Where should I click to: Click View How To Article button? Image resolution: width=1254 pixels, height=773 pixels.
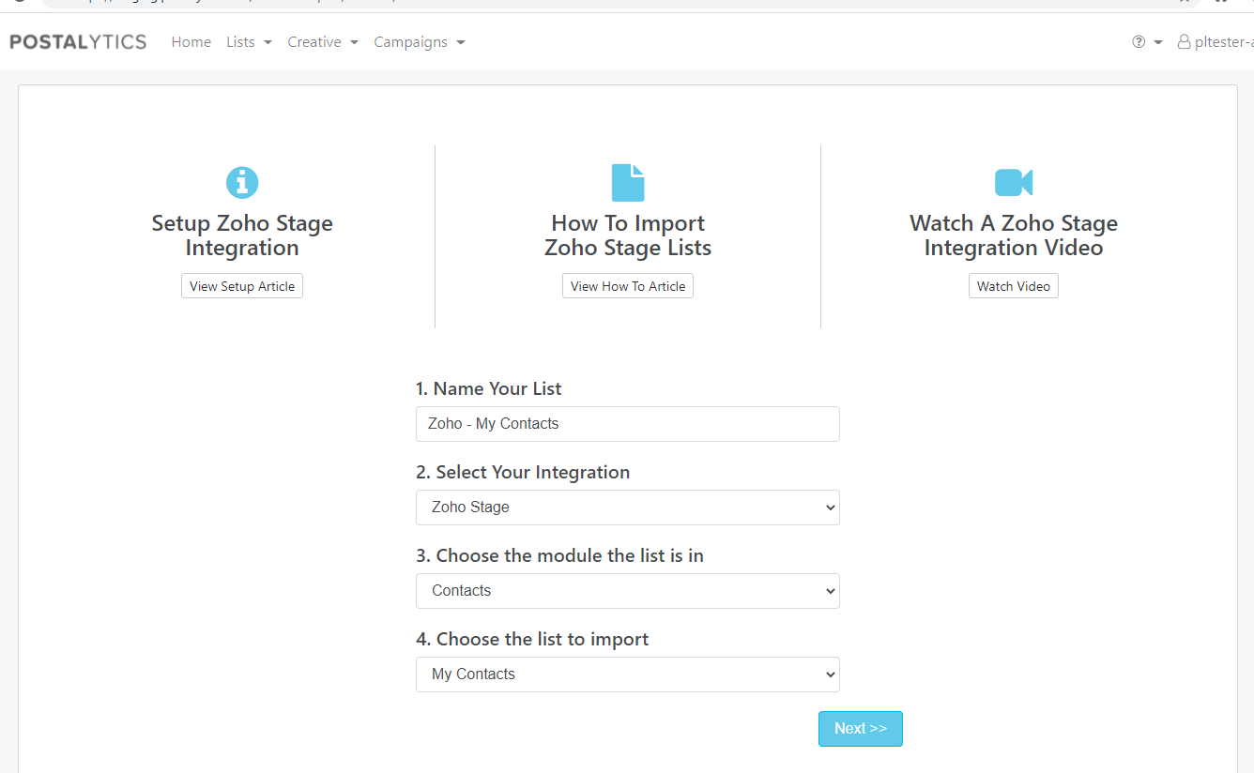click(x=628, y=286)
